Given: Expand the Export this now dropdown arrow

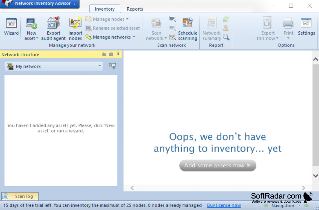Looking at the screenshot, I should click(x=277, y=39).
